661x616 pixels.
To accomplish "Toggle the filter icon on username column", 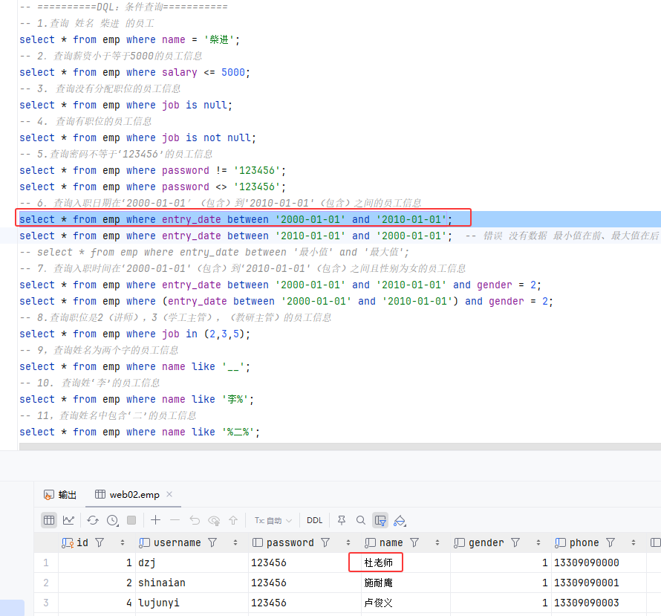I will coord(212,543).
